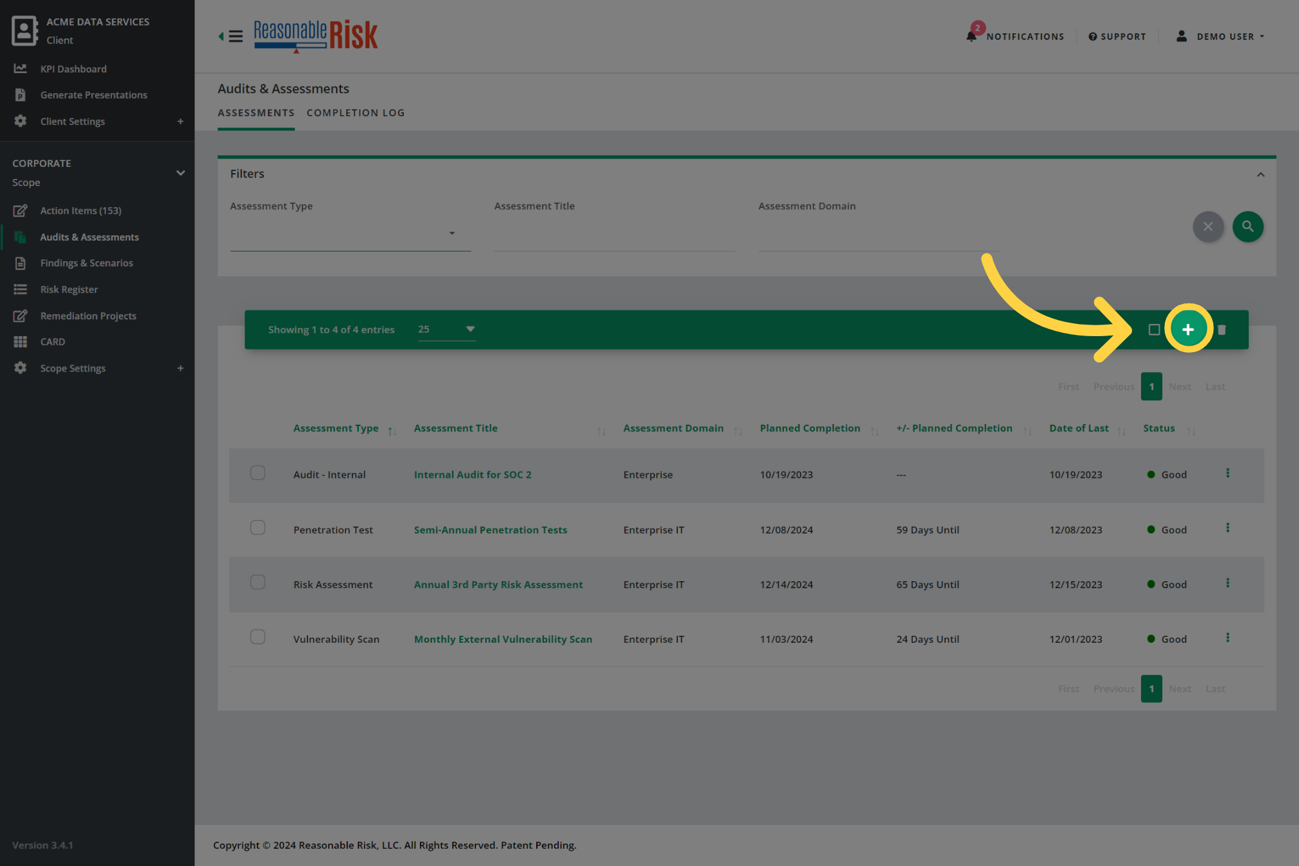This screenshot has height=866, width=1299.
Task: Expand the Client Settings plus
Action: (x=180, y=121)
